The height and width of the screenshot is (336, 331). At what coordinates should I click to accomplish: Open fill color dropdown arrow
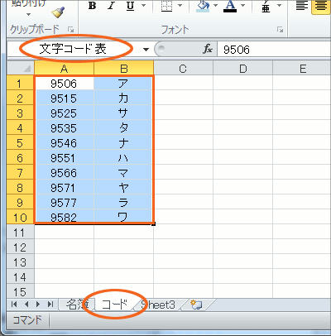pos(216,6)
